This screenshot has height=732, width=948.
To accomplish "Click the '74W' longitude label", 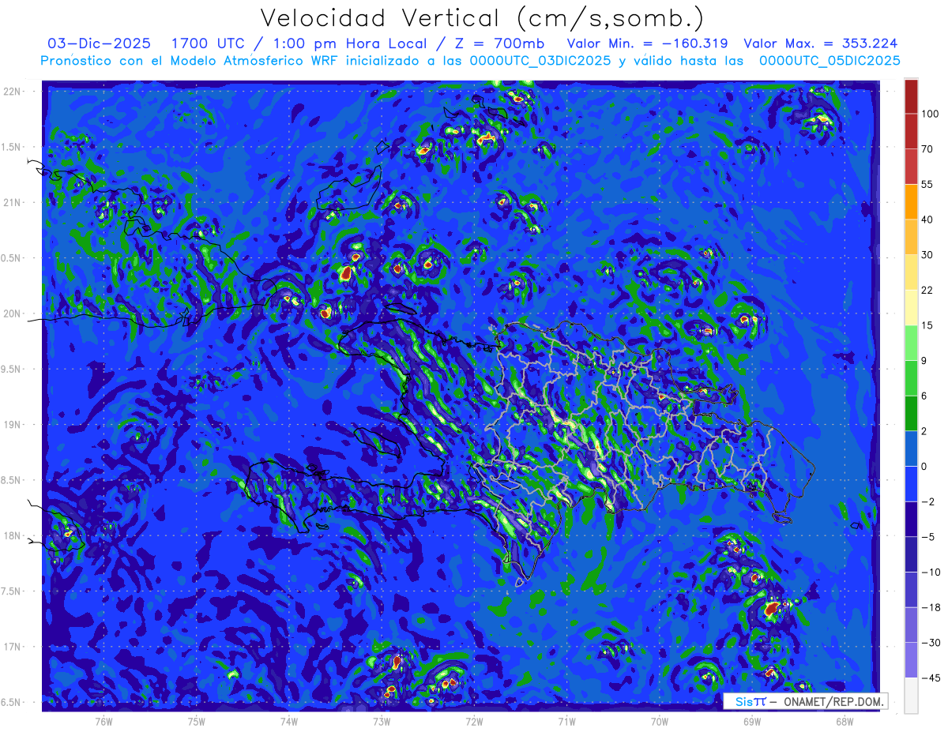I will click(289, 720).
